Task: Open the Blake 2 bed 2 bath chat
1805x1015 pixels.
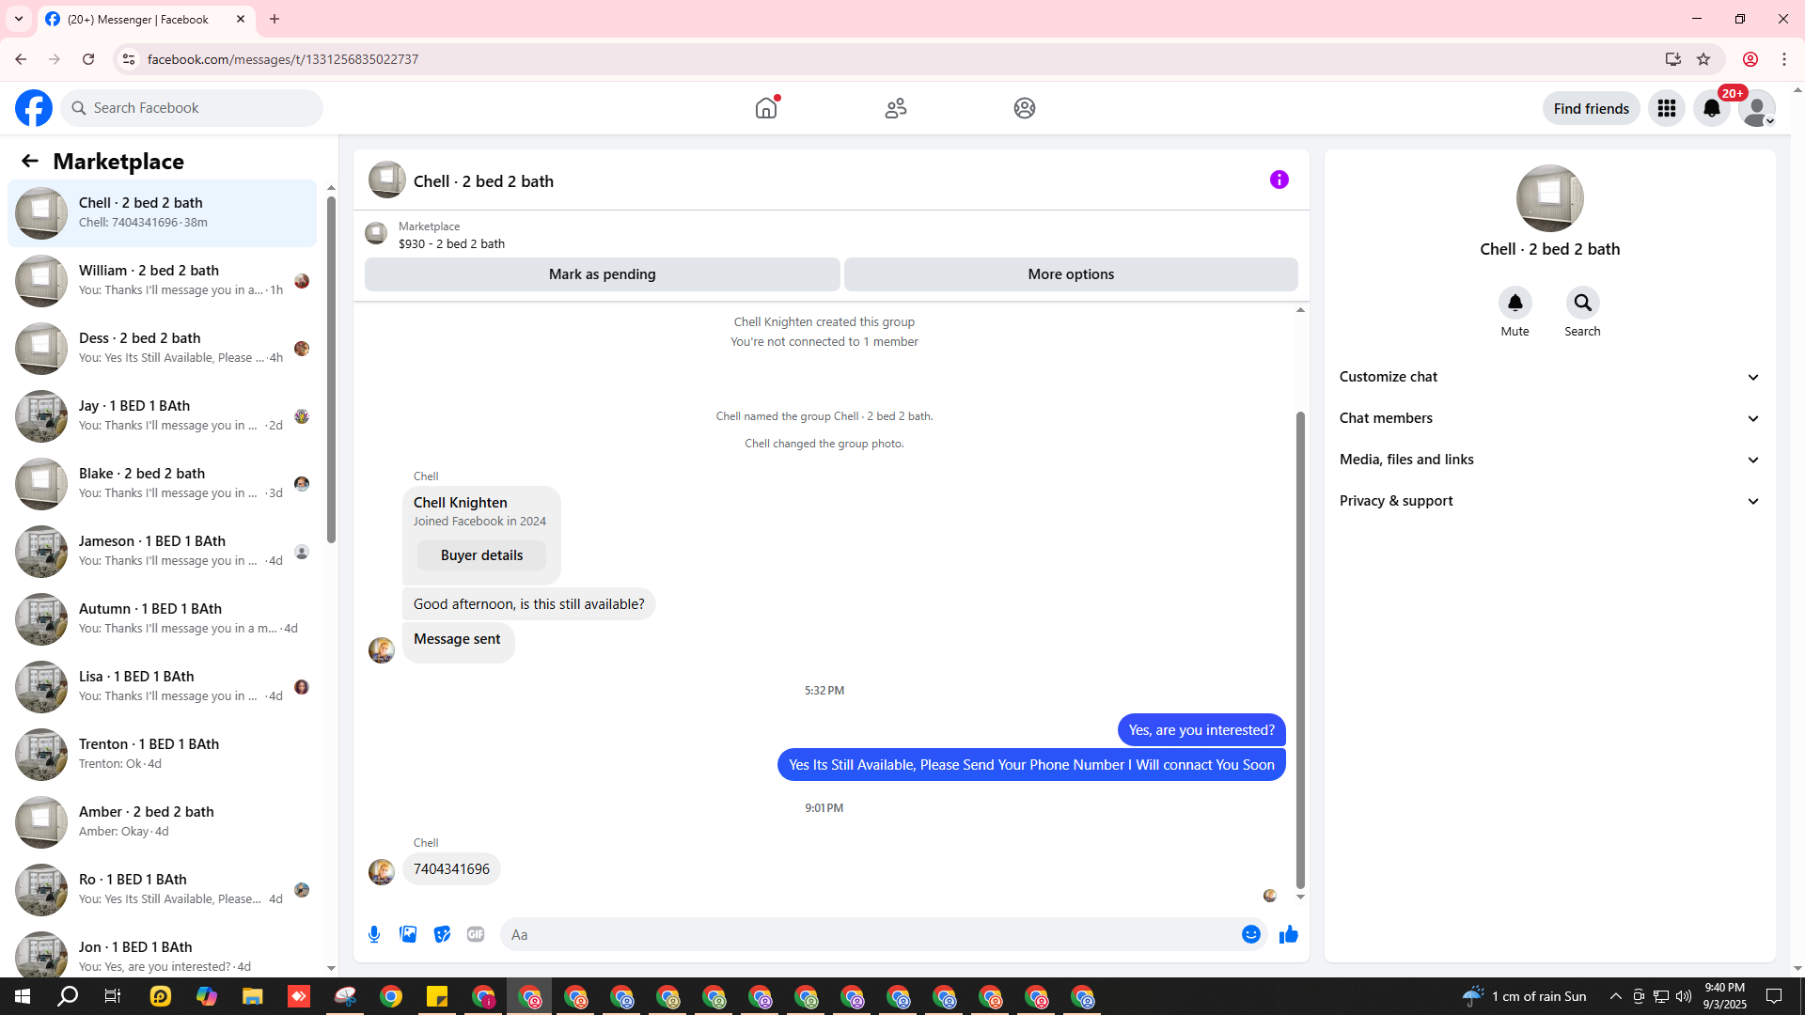Action: (162, 484)
